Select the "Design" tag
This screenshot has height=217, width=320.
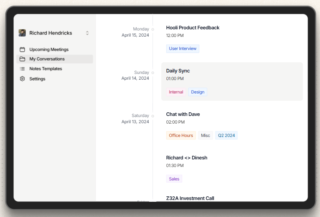(x=197, y=92)
